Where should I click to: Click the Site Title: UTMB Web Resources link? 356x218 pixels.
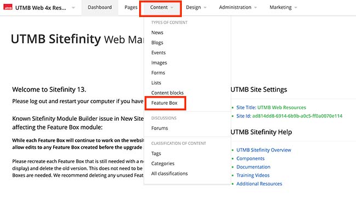pos(271,108)
